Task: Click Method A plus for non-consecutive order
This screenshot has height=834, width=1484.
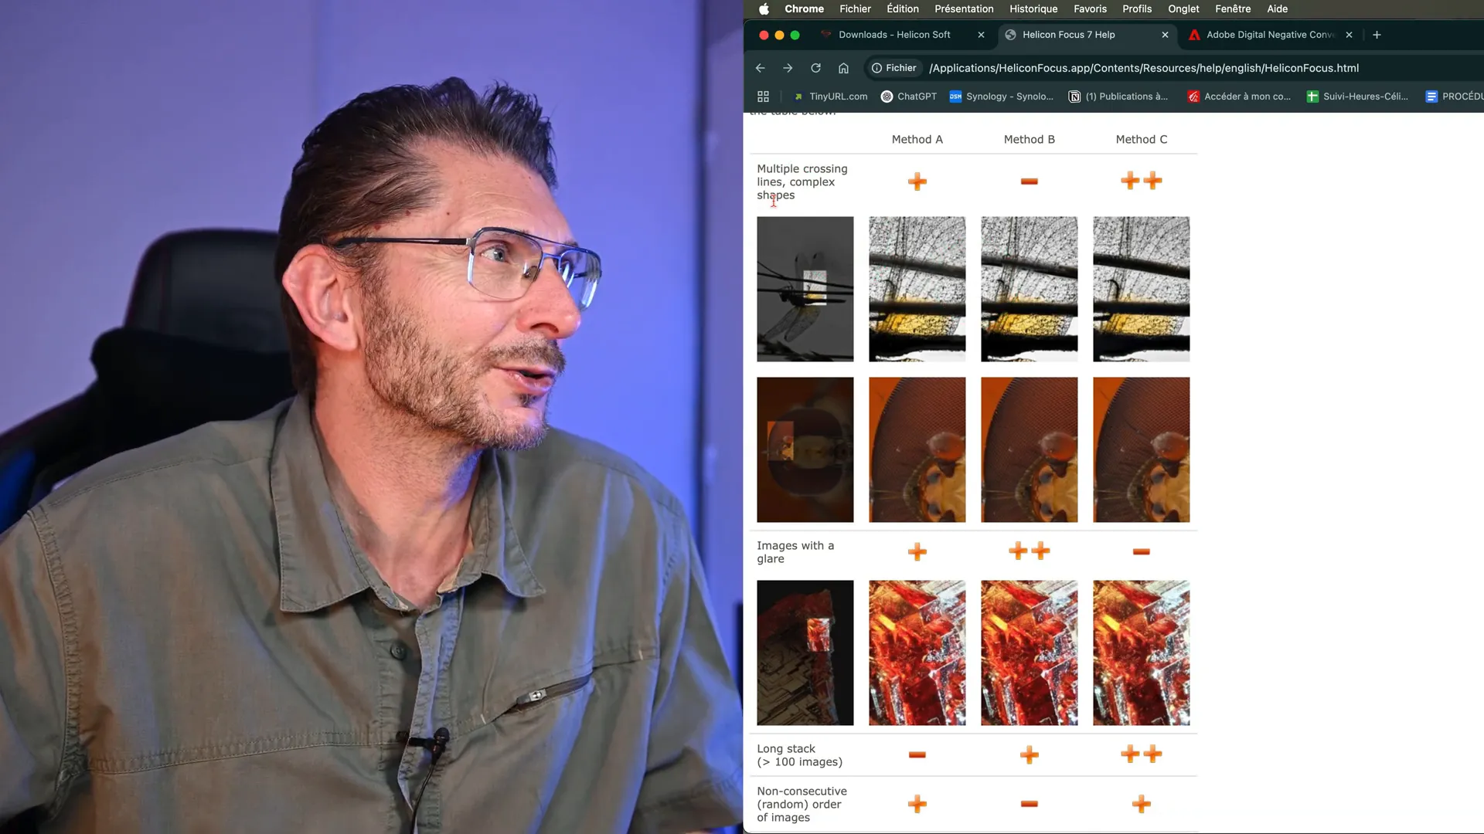Action: [917, 804]
